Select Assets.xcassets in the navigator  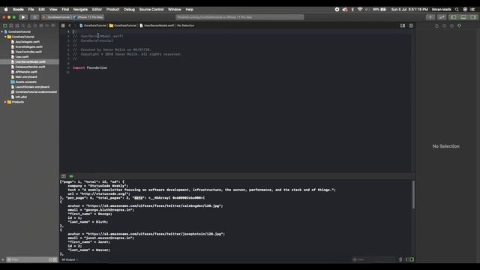coord(25,82)
